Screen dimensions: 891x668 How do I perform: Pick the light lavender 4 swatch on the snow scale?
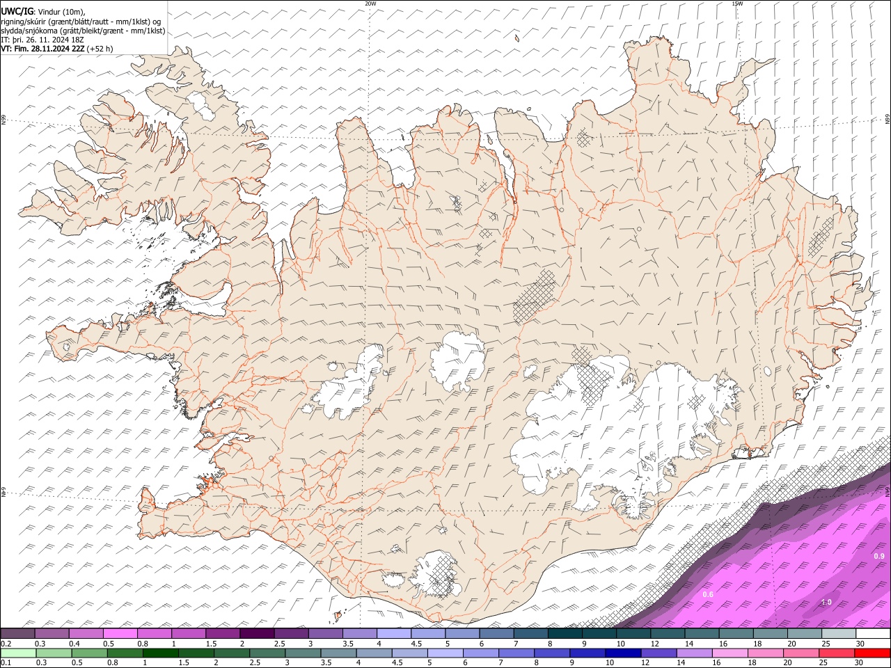394,634
